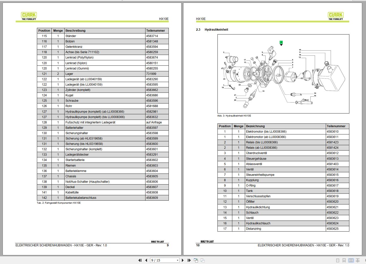The width and height of the screenshot is (366, 264).
Task: Select part number 4583624 for Hydraulikschlauch
Action: tap(332, 223)
